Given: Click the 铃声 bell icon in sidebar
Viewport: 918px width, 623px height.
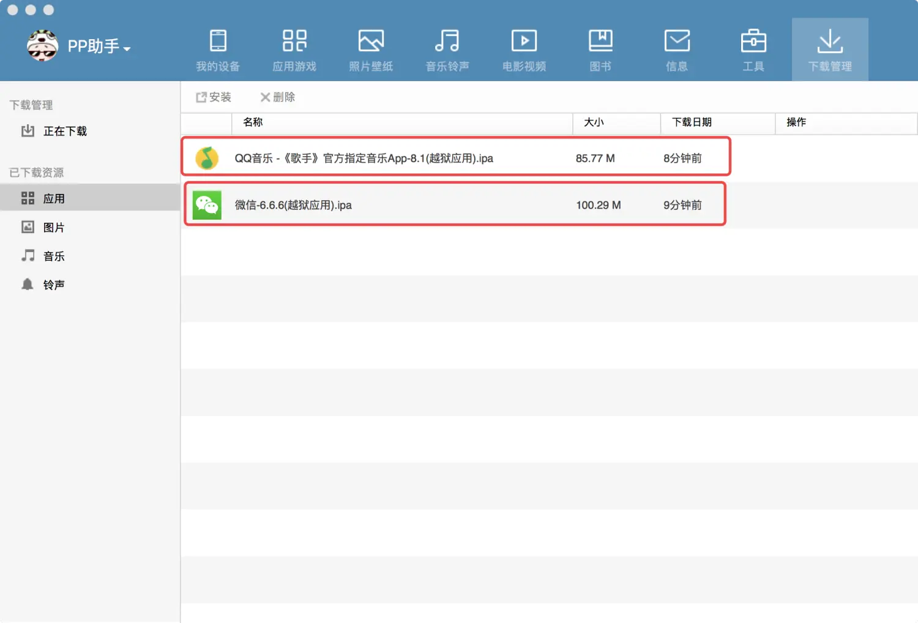Looking at the screenshot, I should 28,284.
